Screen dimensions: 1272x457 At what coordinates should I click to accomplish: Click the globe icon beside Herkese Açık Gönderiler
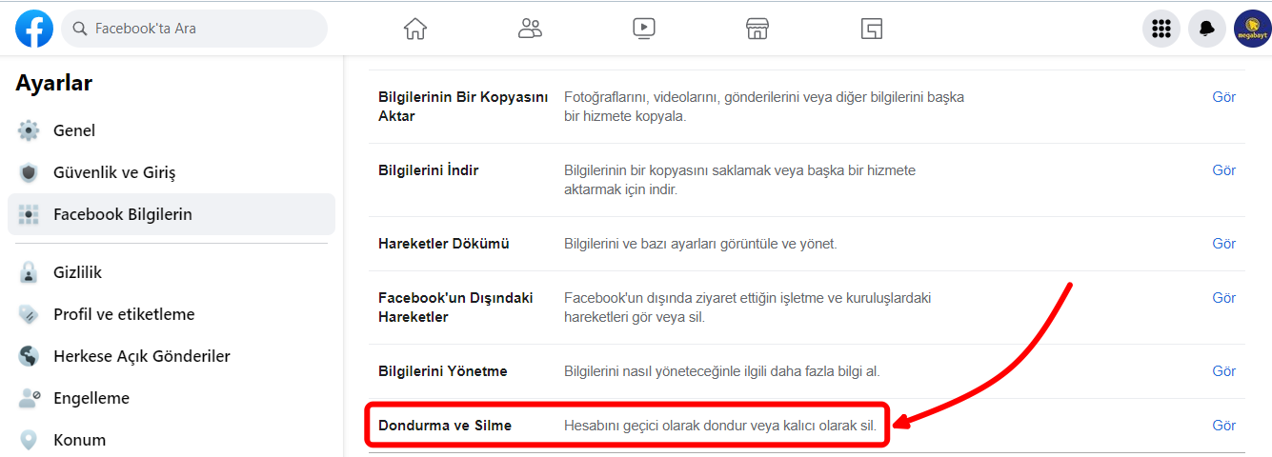click(29, 356)
